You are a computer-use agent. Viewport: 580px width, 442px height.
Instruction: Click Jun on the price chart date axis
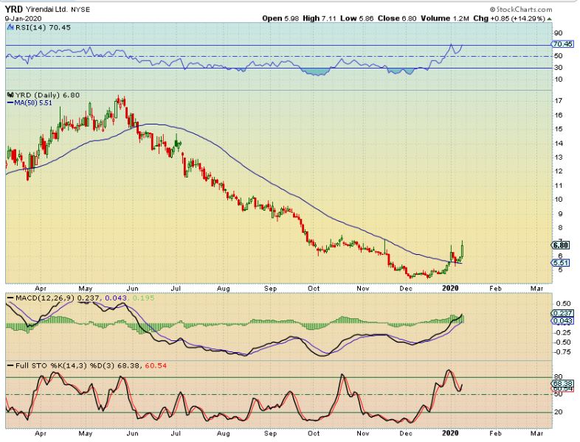(x=132, y=288)
